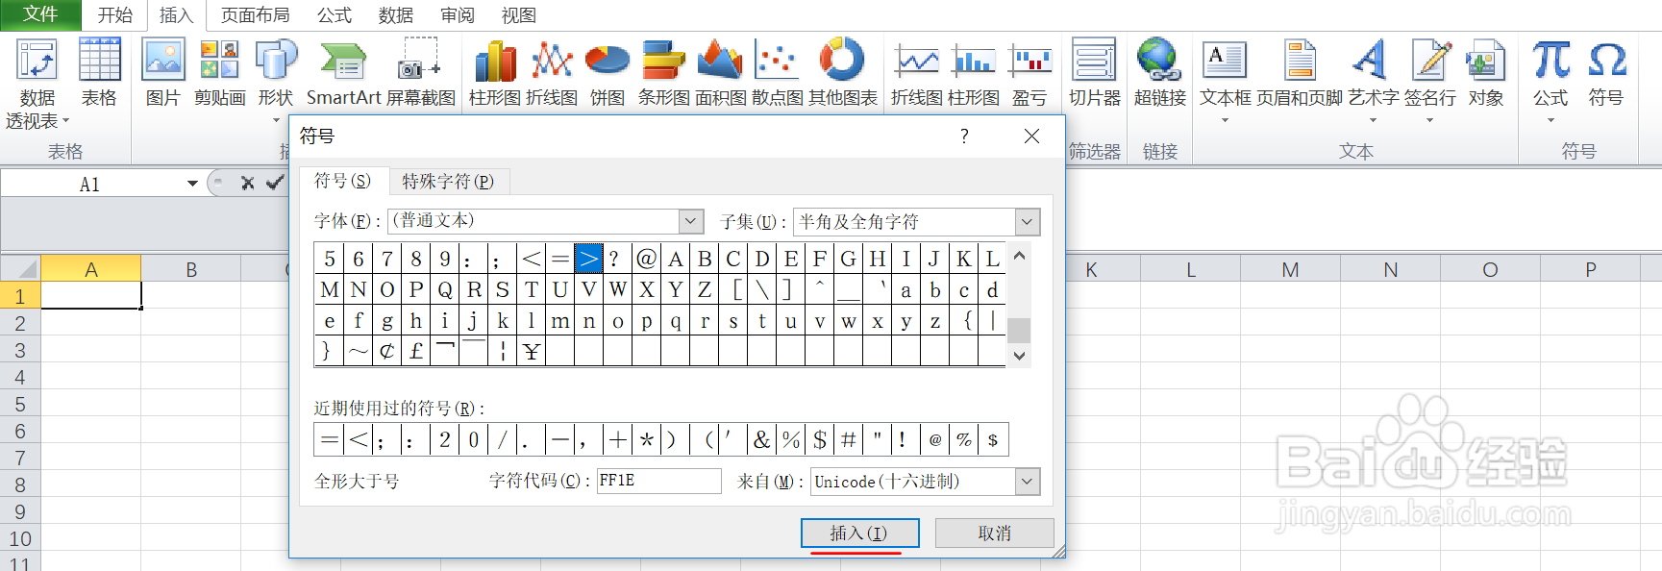Screen dimensions: 1662x571
Task: Click cell A1 in the worksheet
Action: pyautogui.click(x=91, y=295)
